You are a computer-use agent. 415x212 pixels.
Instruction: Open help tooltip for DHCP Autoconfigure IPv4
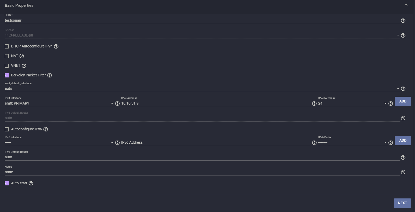56,46
